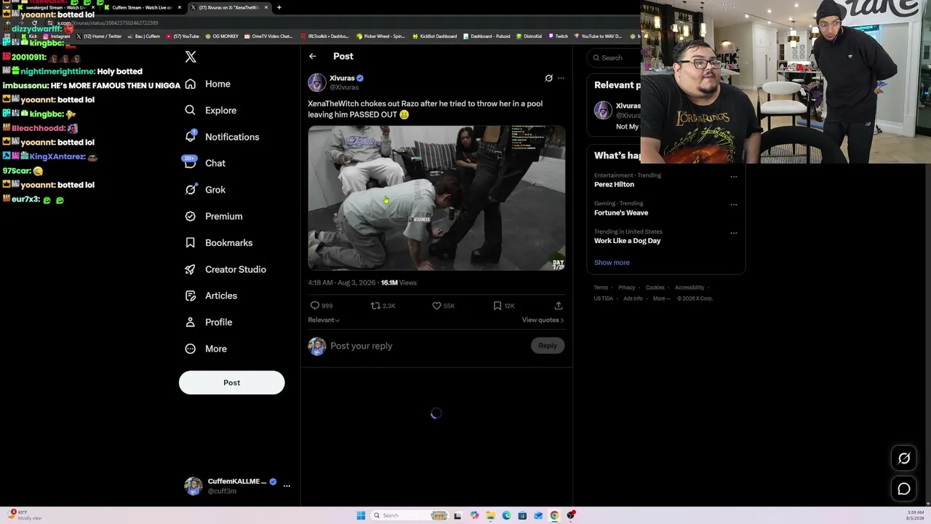Screen dimensions: 931x524
Task: Click the floating Grok button
Action: click(904, 458)
